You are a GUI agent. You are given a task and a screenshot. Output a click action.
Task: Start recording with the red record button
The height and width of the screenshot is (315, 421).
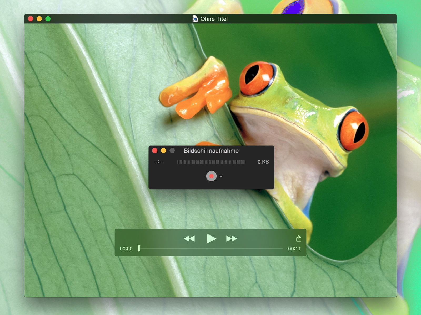(211, 176)
